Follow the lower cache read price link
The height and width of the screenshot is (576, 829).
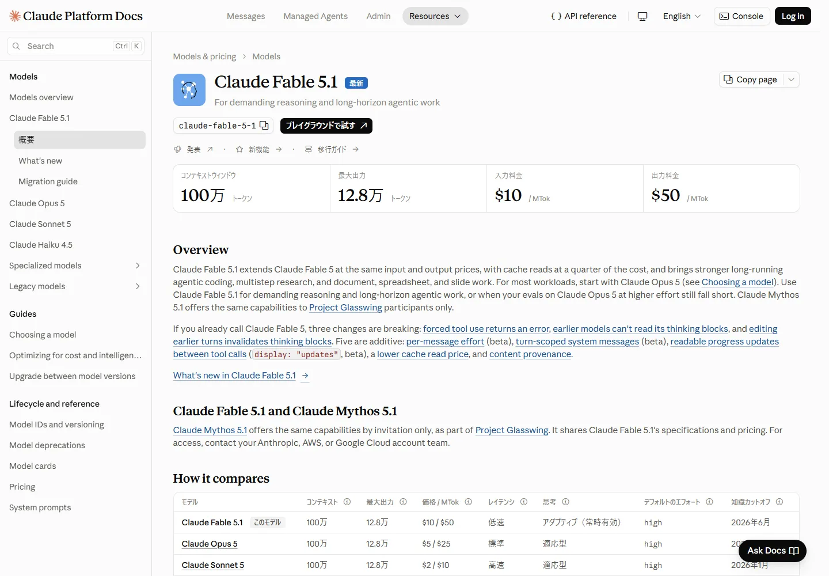coord(423,354)
